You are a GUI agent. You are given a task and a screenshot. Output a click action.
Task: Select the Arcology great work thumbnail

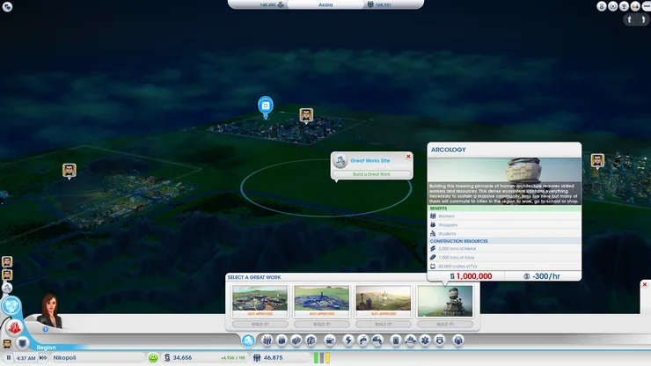(445, 300)
